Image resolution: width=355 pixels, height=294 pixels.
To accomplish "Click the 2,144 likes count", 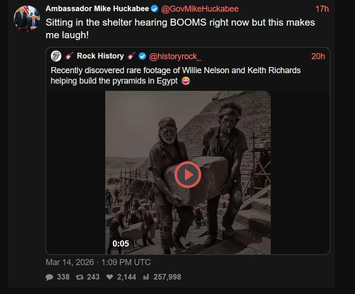I will click(127, 277).
